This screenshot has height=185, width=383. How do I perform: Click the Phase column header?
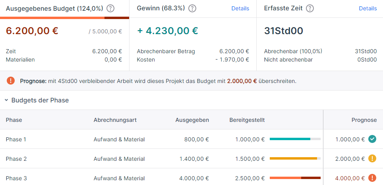point(14,120)
